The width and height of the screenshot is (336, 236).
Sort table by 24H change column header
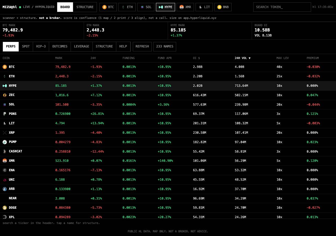[93, 58]
